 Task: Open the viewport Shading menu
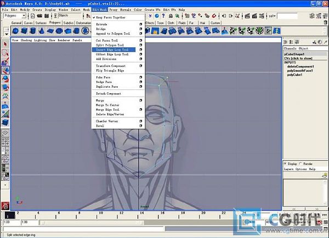point(26,40)
